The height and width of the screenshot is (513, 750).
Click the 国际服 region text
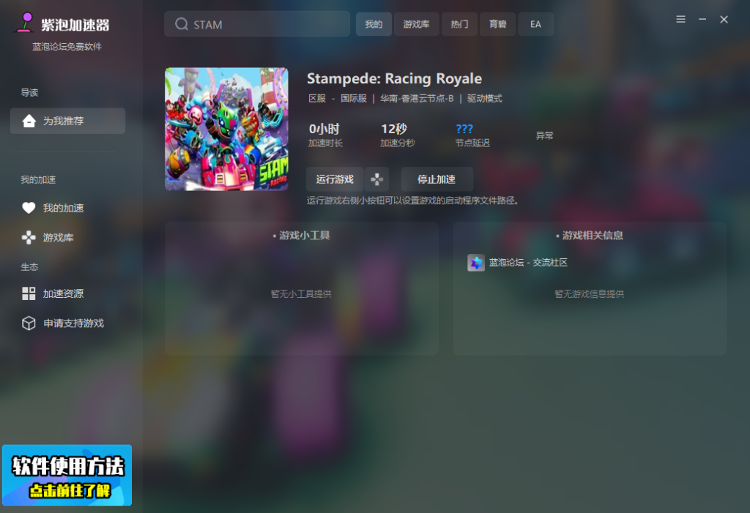(x=354, y=99)
